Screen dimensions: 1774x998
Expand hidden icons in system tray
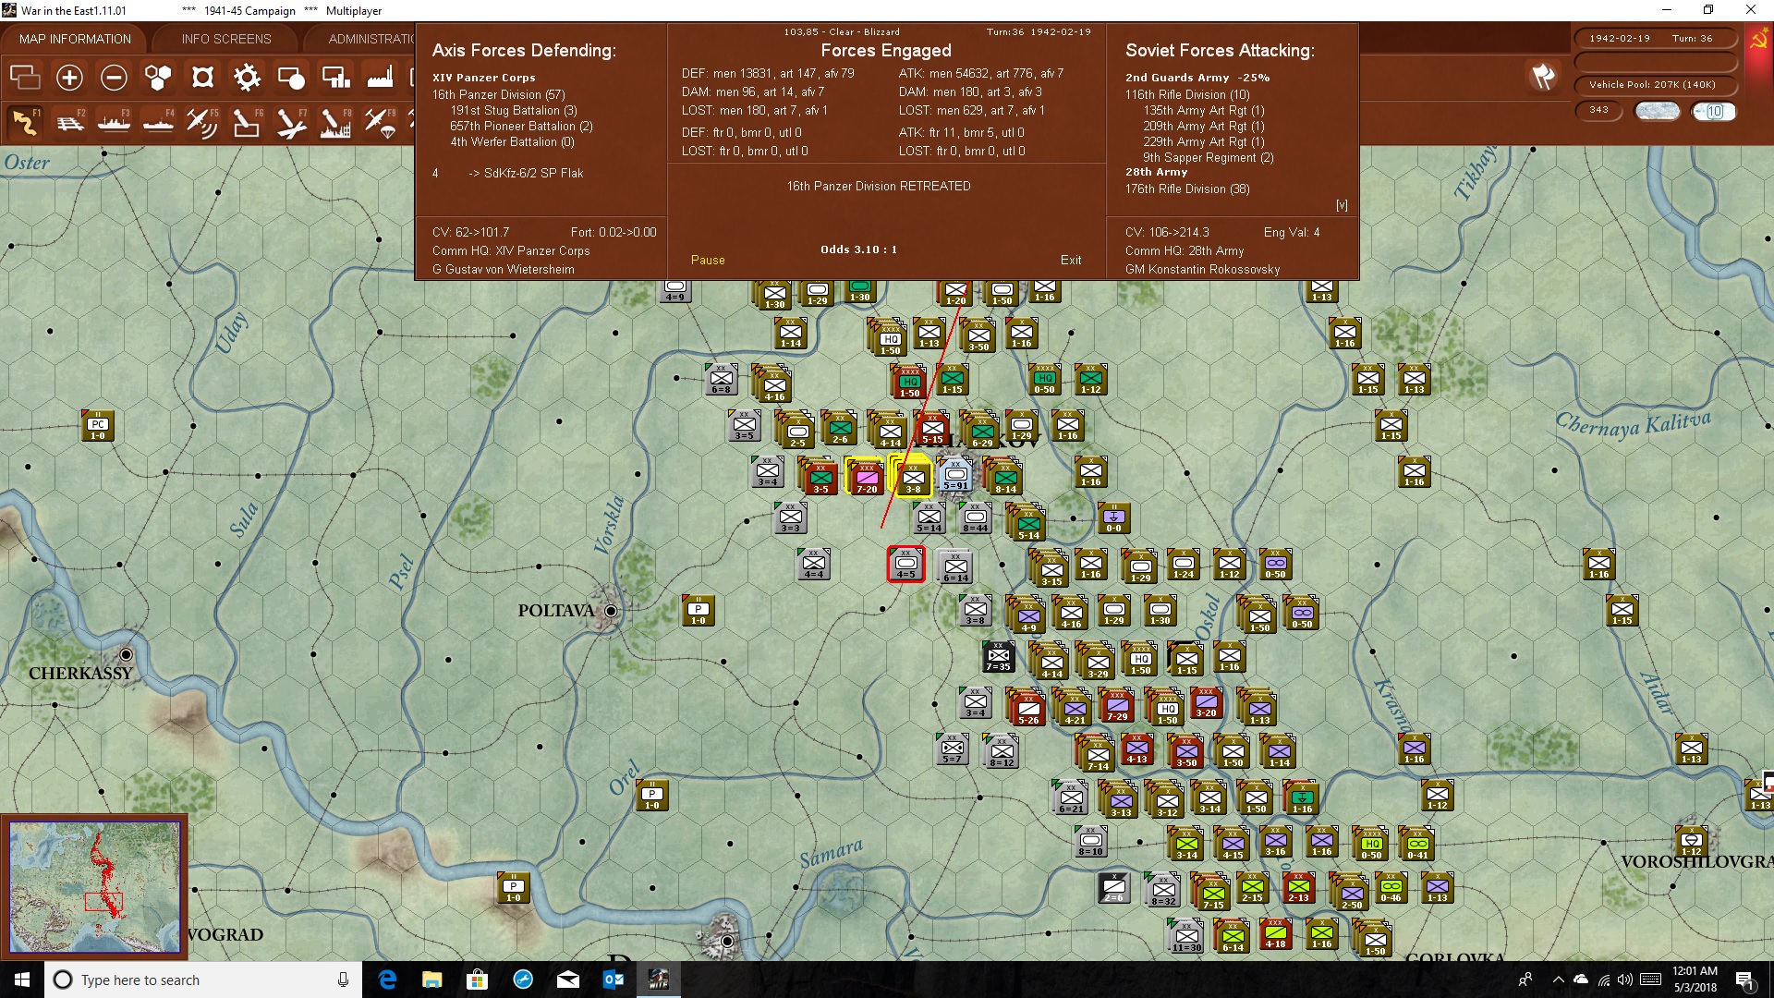tap(1559, 980)
